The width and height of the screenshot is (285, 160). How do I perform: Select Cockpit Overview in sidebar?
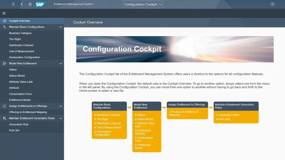tap(19, 21)
